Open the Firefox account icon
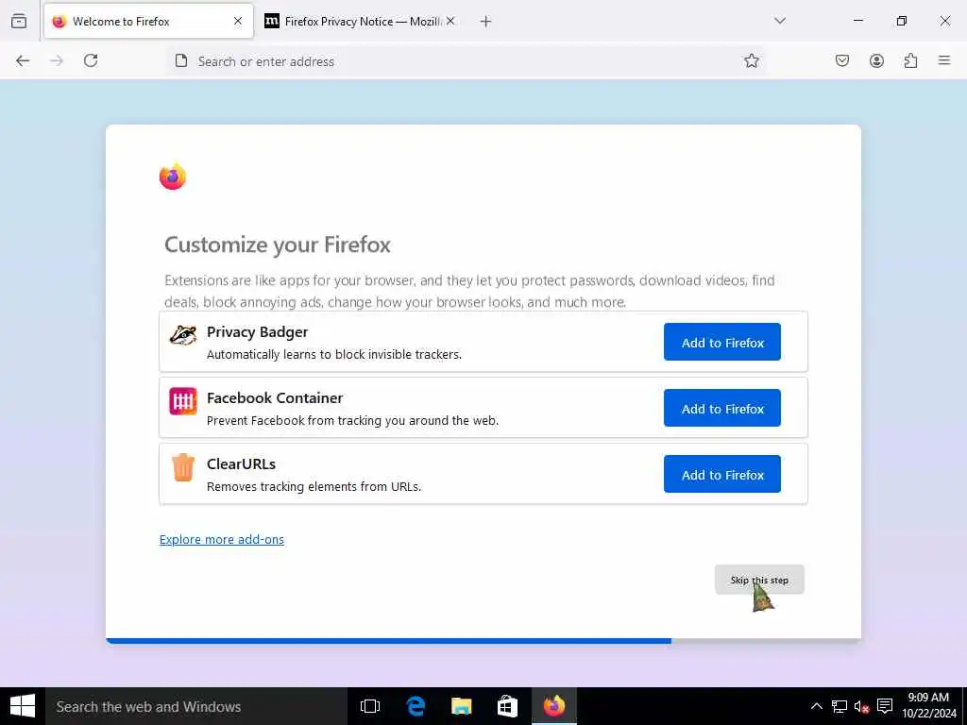 click(876, 60)
